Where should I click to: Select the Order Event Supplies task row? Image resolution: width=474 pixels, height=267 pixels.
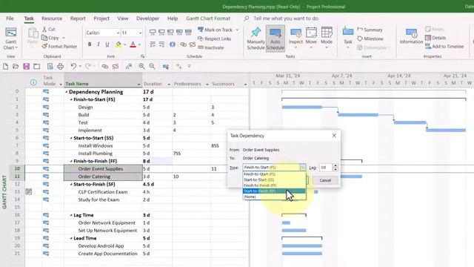click(x=101, y=169)
